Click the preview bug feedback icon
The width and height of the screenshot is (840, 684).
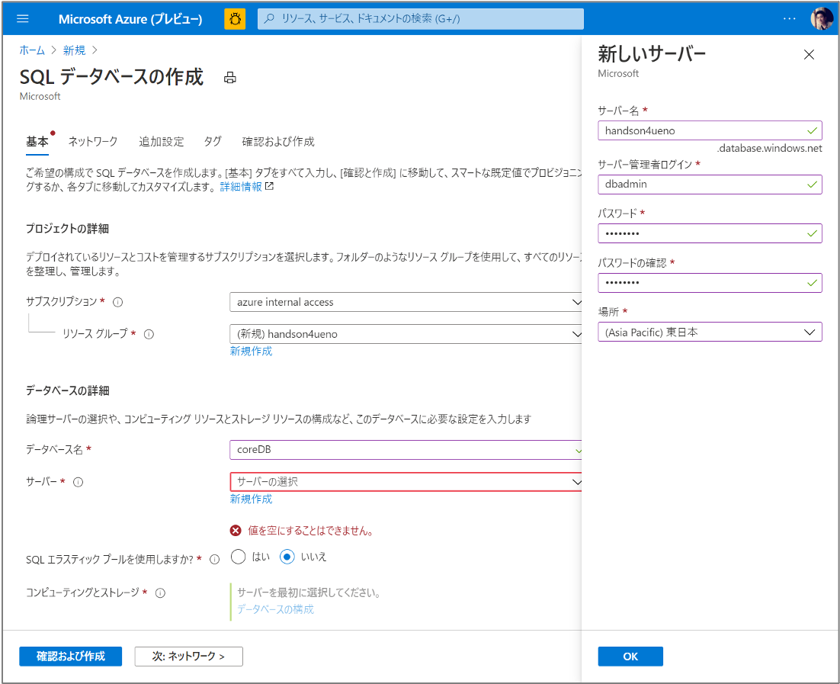pyautogui.click(x=235, y=19)
